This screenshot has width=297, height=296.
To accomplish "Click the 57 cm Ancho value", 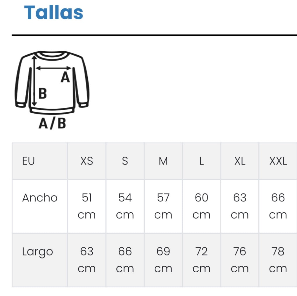I will pyautogui.click(x=163, y=206).
